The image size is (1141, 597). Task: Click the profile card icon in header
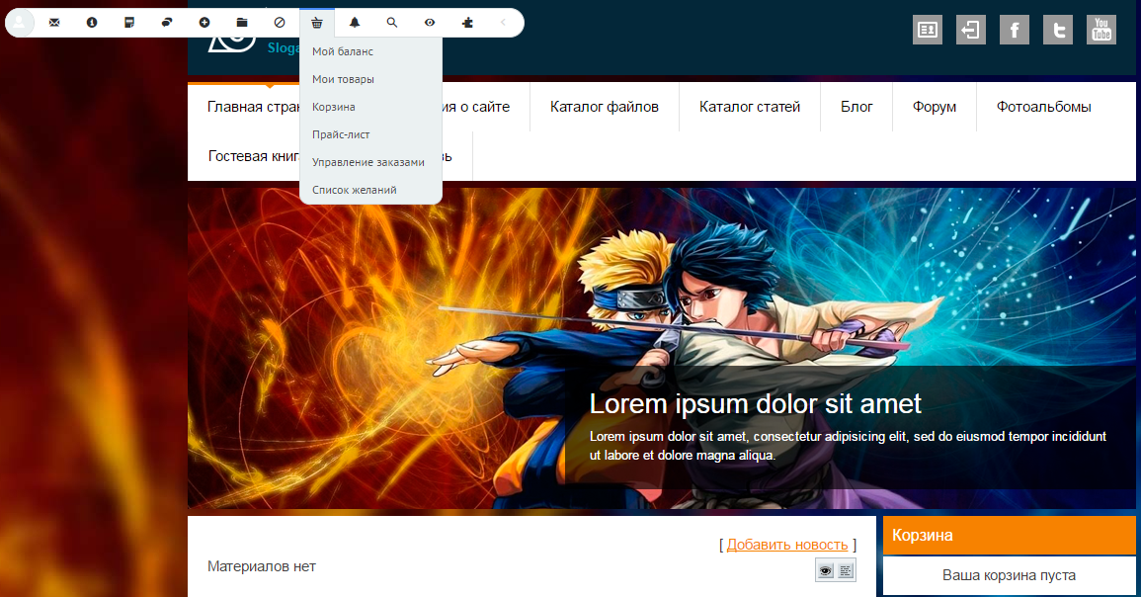(928, 30)
